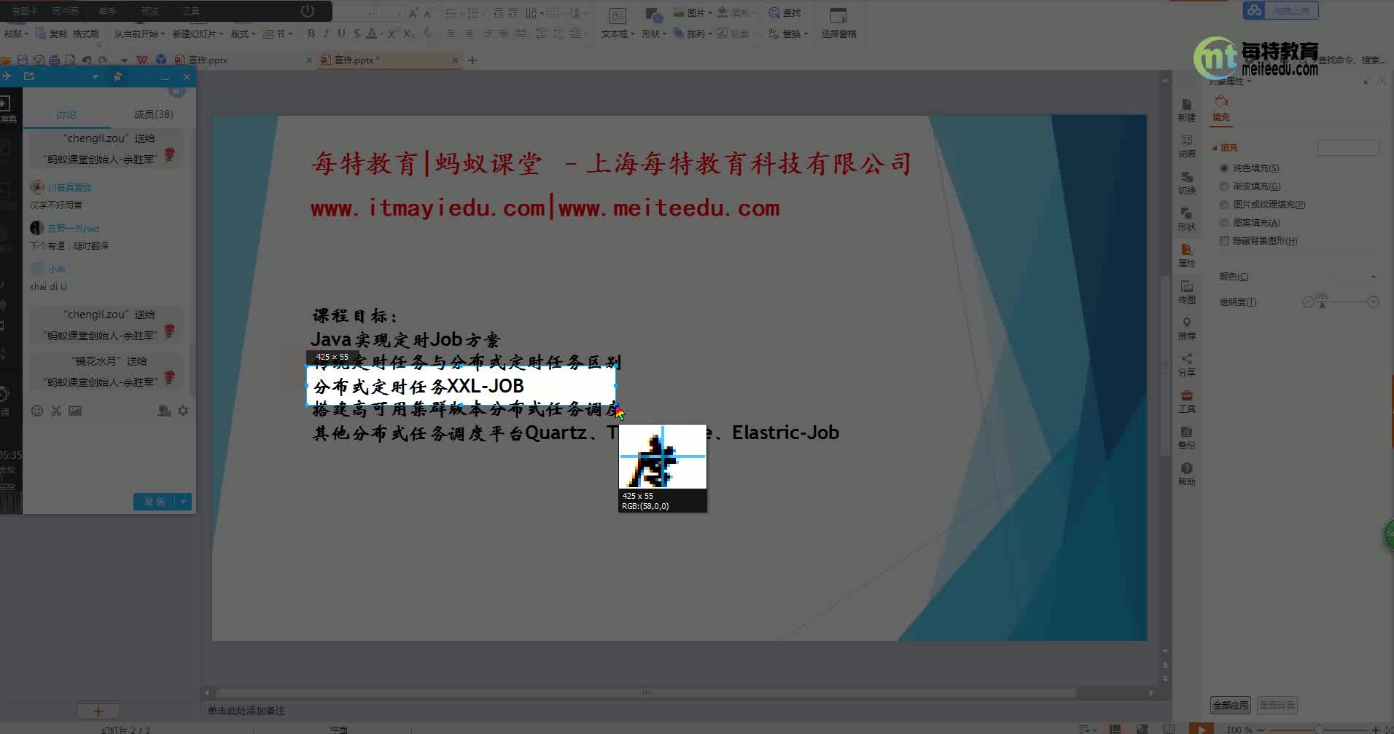1394x734 pixels.
Task: Open the 动画 animation panel icon
Action: 1186,146
